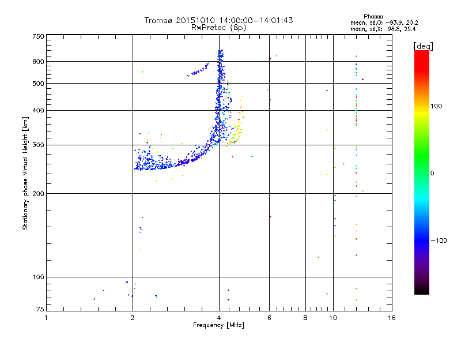This screenshot has height=346, width=461.
Task: Click the x-axis '4' tick label
Action: click(219, 318)
